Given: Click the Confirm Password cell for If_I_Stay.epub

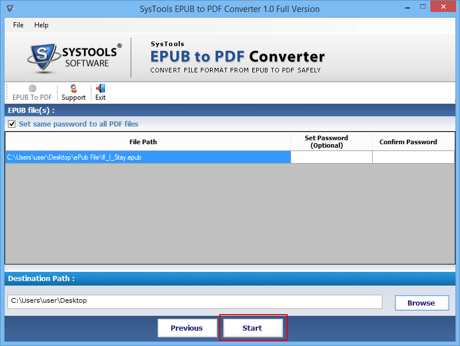Looking at the screenshot, I should [414, 157].
